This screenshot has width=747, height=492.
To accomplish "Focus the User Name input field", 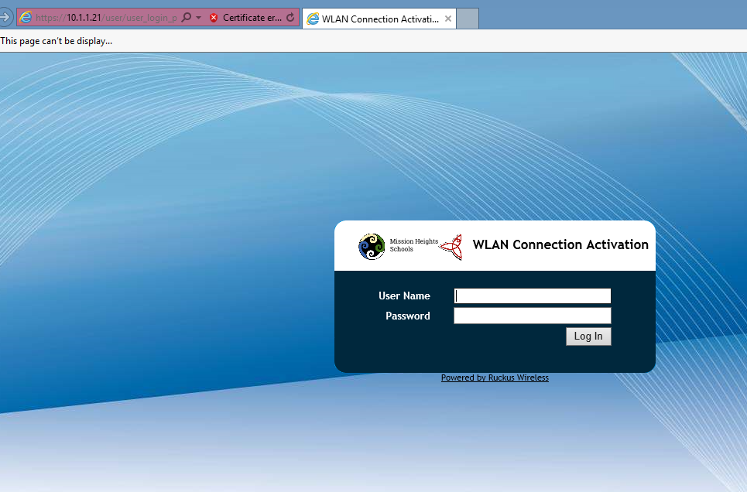I will tap(532, 296).
